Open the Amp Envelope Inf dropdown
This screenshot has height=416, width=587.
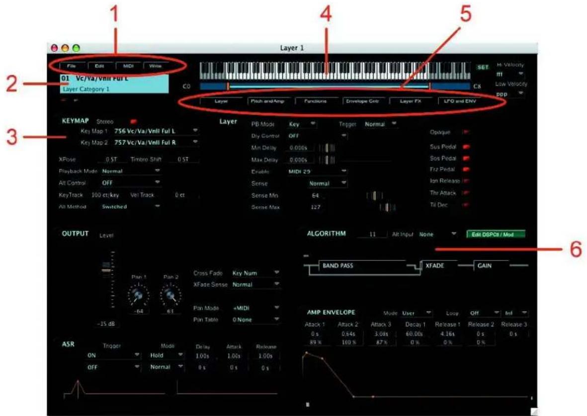coord(516,313)
